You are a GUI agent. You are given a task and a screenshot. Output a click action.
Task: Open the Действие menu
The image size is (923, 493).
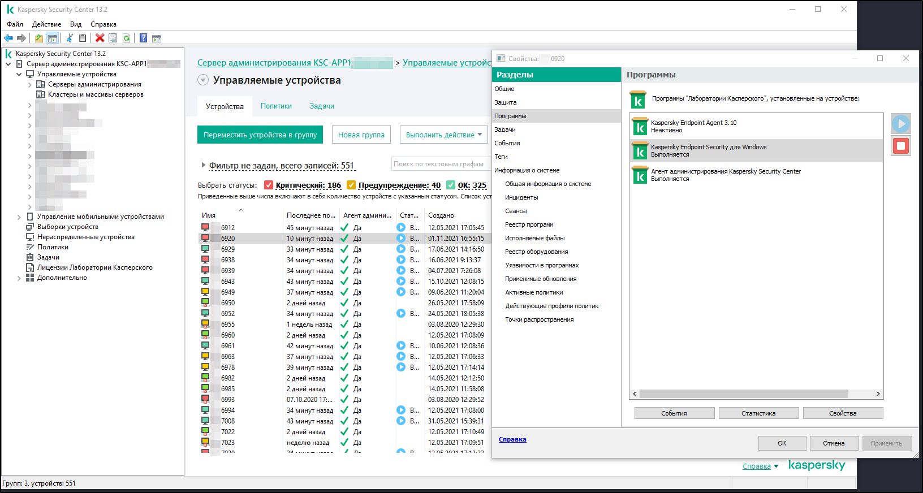46,24
